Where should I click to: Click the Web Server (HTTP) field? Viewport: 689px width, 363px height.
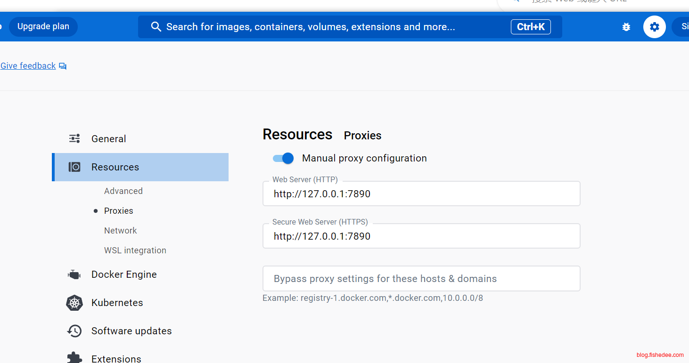(421, 194)
